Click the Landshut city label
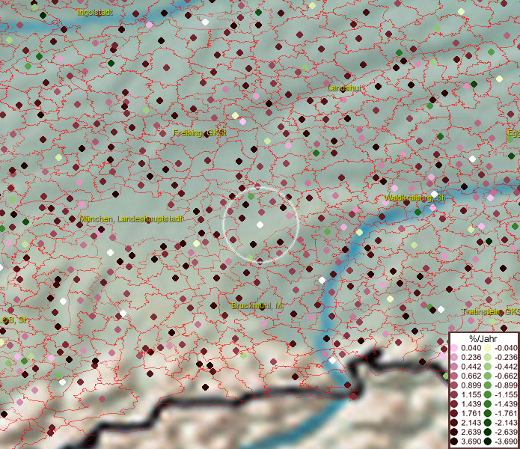 pos(343,88)
